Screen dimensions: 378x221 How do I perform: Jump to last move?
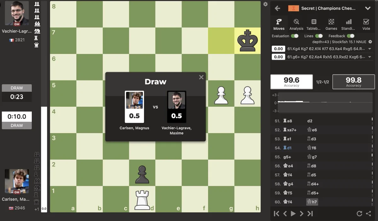pos(310,214)
